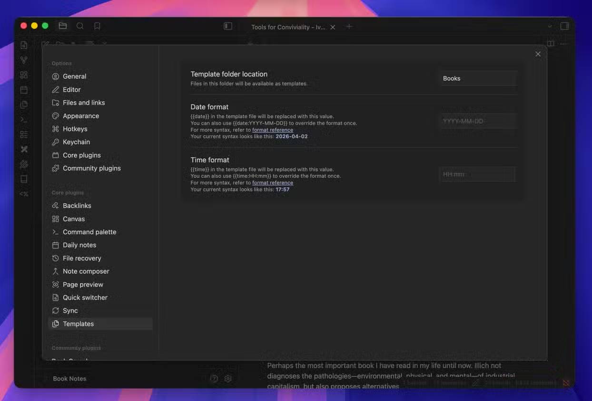The width and height of the screenshot is (592, 401).
Task: Open Quick switcher plugin settings
Action: tap(100, 297)
